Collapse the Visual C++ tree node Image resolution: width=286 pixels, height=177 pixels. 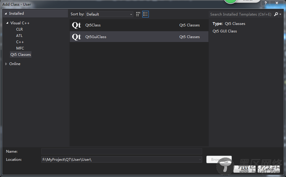pyautogui.click(x=7, y=23)
